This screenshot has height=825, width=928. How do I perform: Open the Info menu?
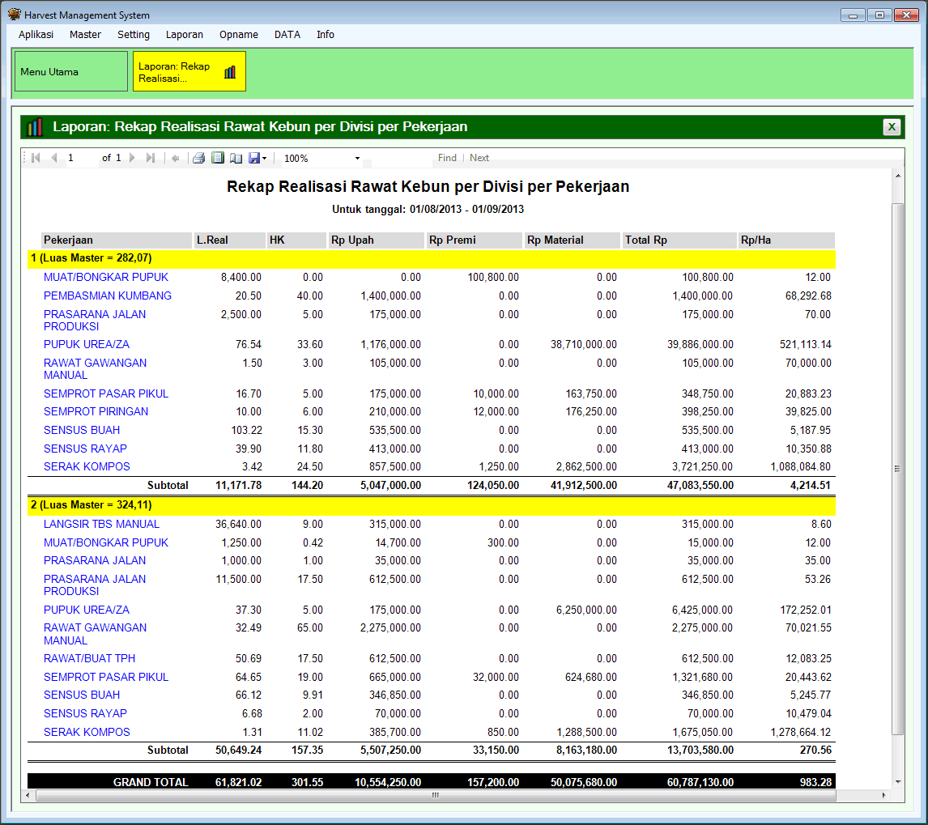coord(325,34)
